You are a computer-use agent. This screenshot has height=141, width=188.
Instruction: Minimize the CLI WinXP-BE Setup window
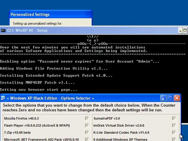click(x=180, y=30)
